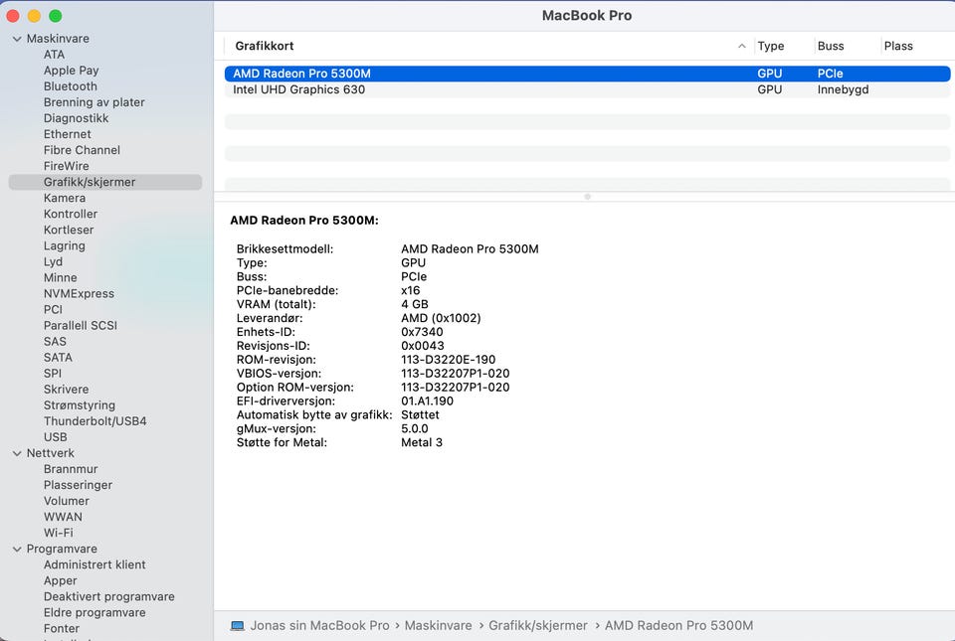955x641 pixels.
Task: Click the EFI-driverversjon value 01.A1.190
Action: [427, 401]
